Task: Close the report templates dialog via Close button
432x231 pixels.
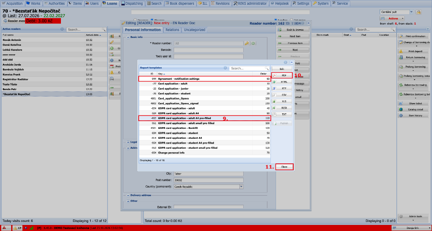Action: (x=284, y=167)
